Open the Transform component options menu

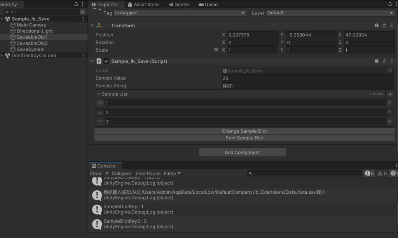point(392,25)
